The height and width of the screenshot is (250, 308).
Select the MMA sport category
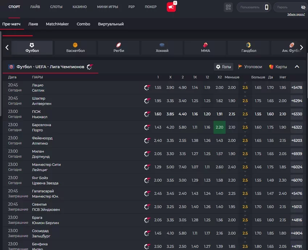(x=205, y=48)
